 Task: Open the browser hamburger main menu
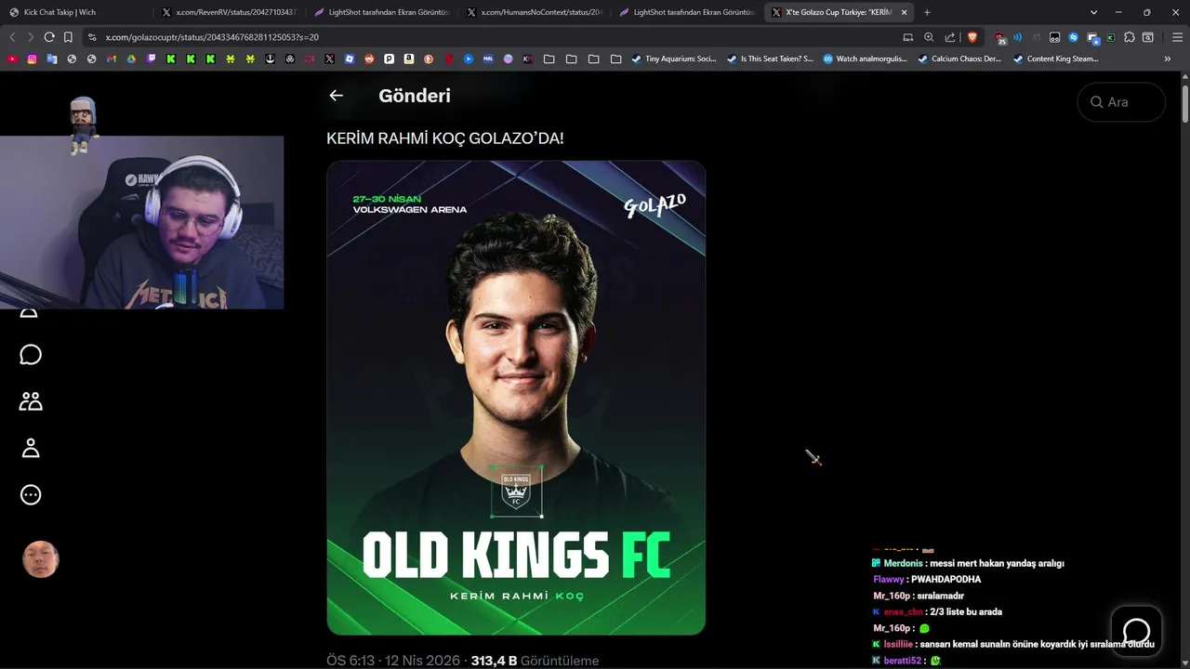[1177, 37]
